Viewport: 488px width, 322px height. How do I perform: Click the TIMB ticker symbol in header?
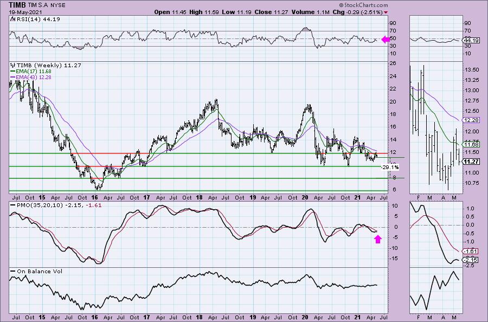[17, 5]
